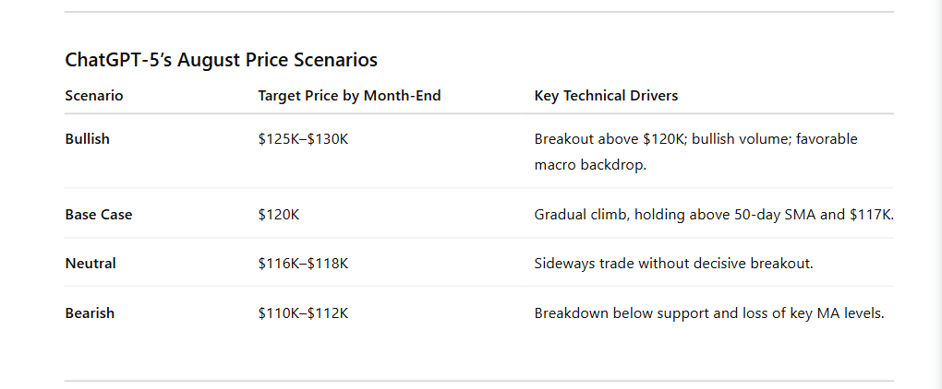Select the Bullish scenario label

pyautogui.click(x=87, y=139)
